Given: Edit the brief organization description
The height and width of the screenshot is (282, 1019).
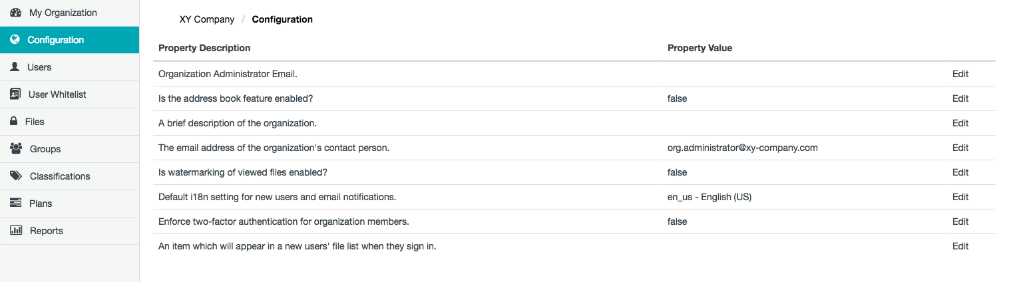Looking at the screenshot, I should (x=960, y=123).
